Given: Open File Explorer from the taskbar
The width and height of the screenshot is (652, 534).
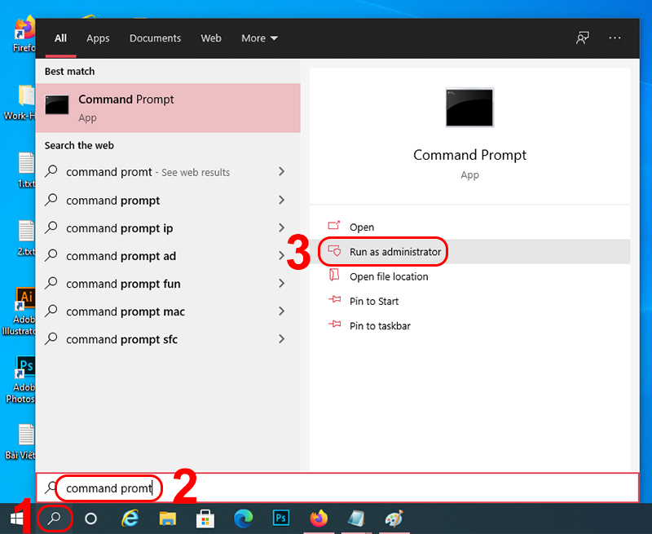Looking at the screenshot, I should click(167, 519).
